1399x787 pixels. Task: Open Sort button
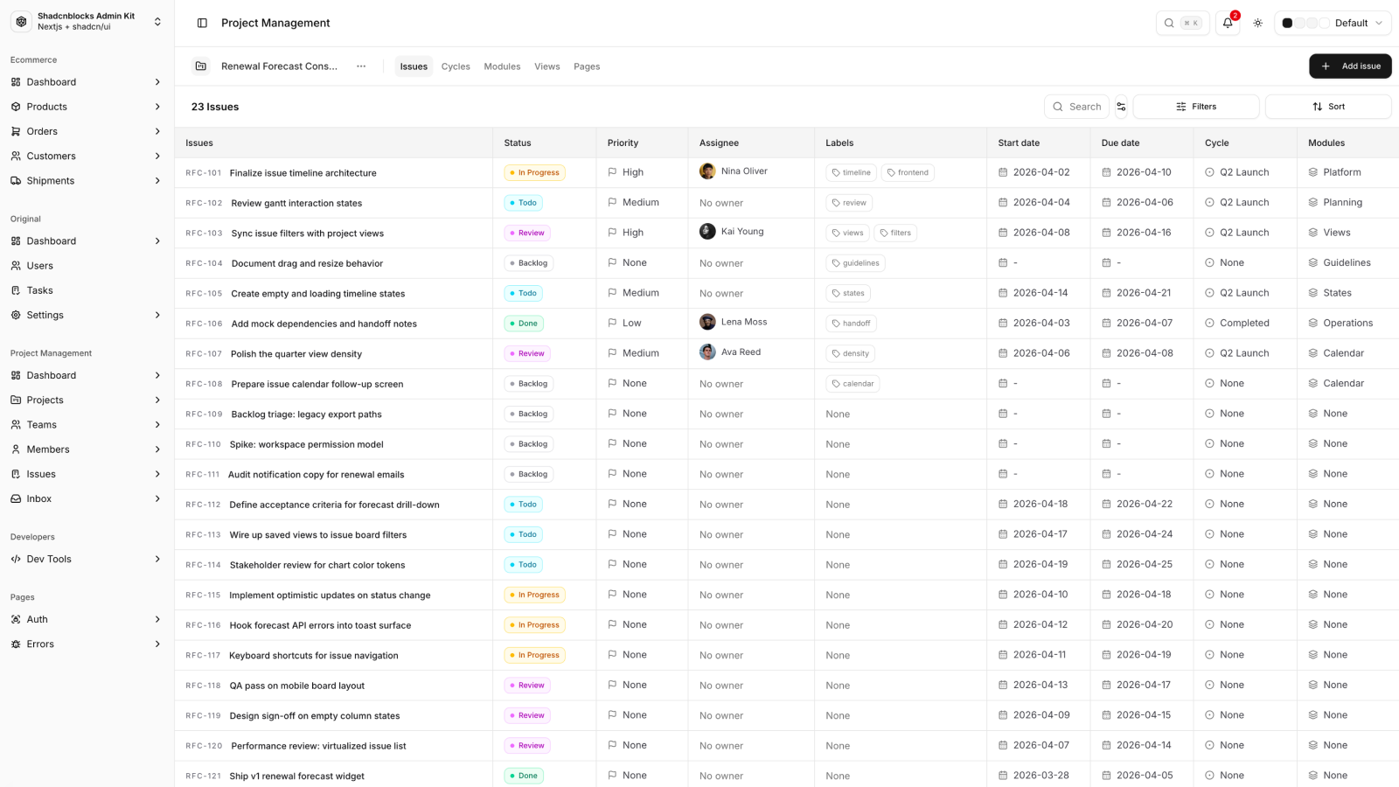click(1328, 107)
